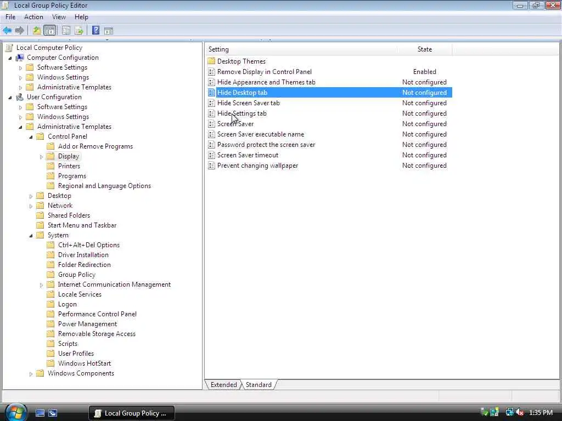Select Add or Remove Programs in tree
The width and height of the screenshot is (562, 421).
point(95,146)
